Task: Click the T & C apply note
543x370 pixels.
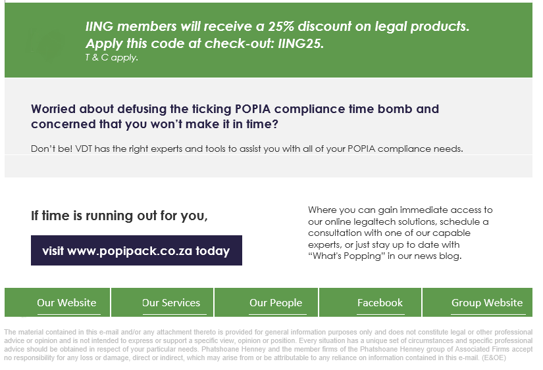Action: (111, 57)
